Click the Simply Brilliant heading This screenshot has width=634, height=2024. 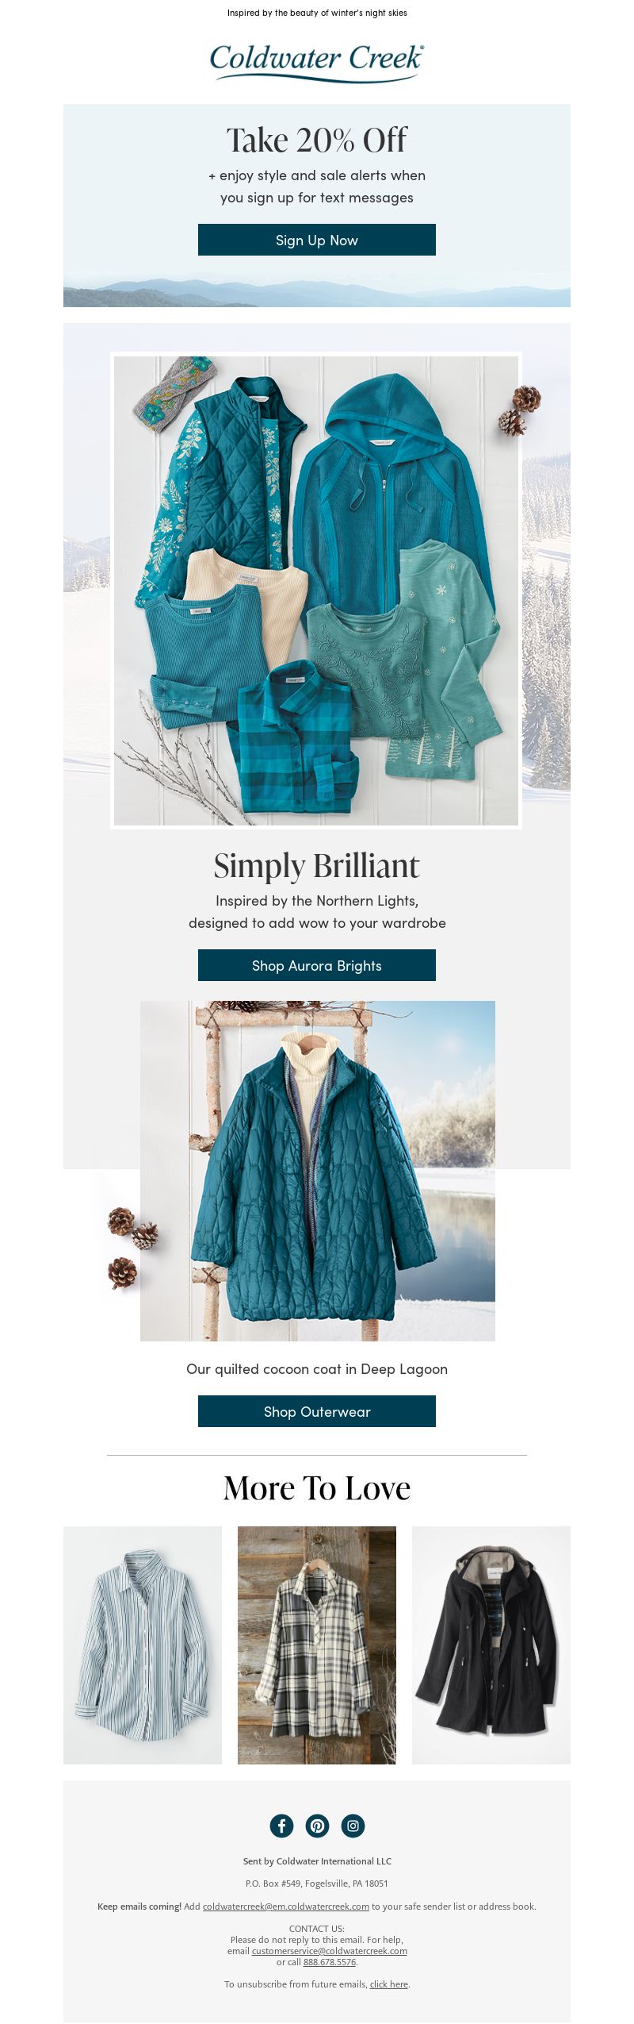317,866
